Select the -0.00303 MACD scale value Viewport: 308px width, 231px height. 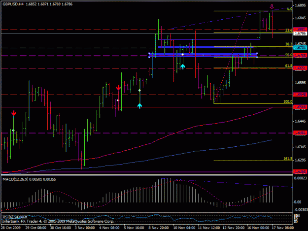click(300, 210)
